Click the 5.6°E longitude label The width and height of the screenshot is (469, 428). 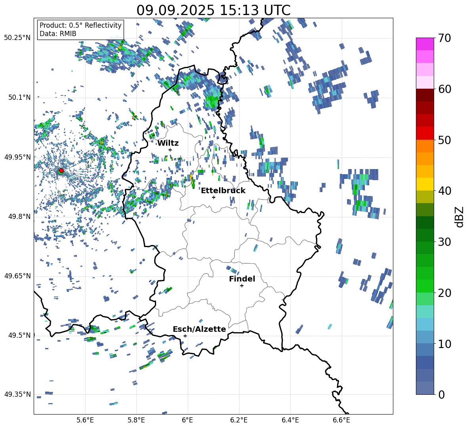(x=85, y=420)
